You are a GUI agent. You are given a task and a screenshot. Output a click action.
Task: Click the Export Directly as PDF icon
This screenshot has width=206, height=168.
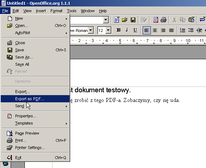tap(156, 20)
